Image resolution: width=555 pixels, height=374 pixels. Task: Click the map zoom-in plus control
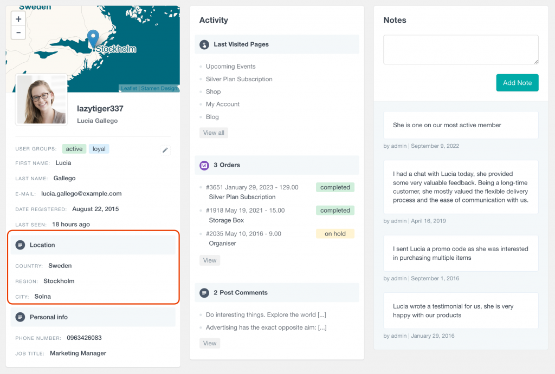pyautogui.click(x=18, y=18)
